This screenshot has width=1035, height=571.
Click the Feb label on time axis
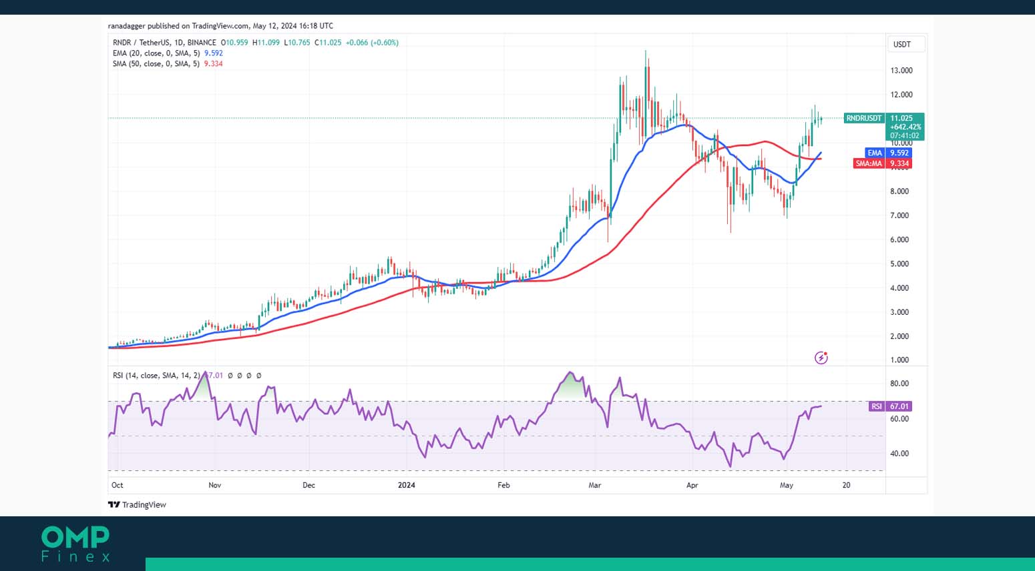(503, 485)
